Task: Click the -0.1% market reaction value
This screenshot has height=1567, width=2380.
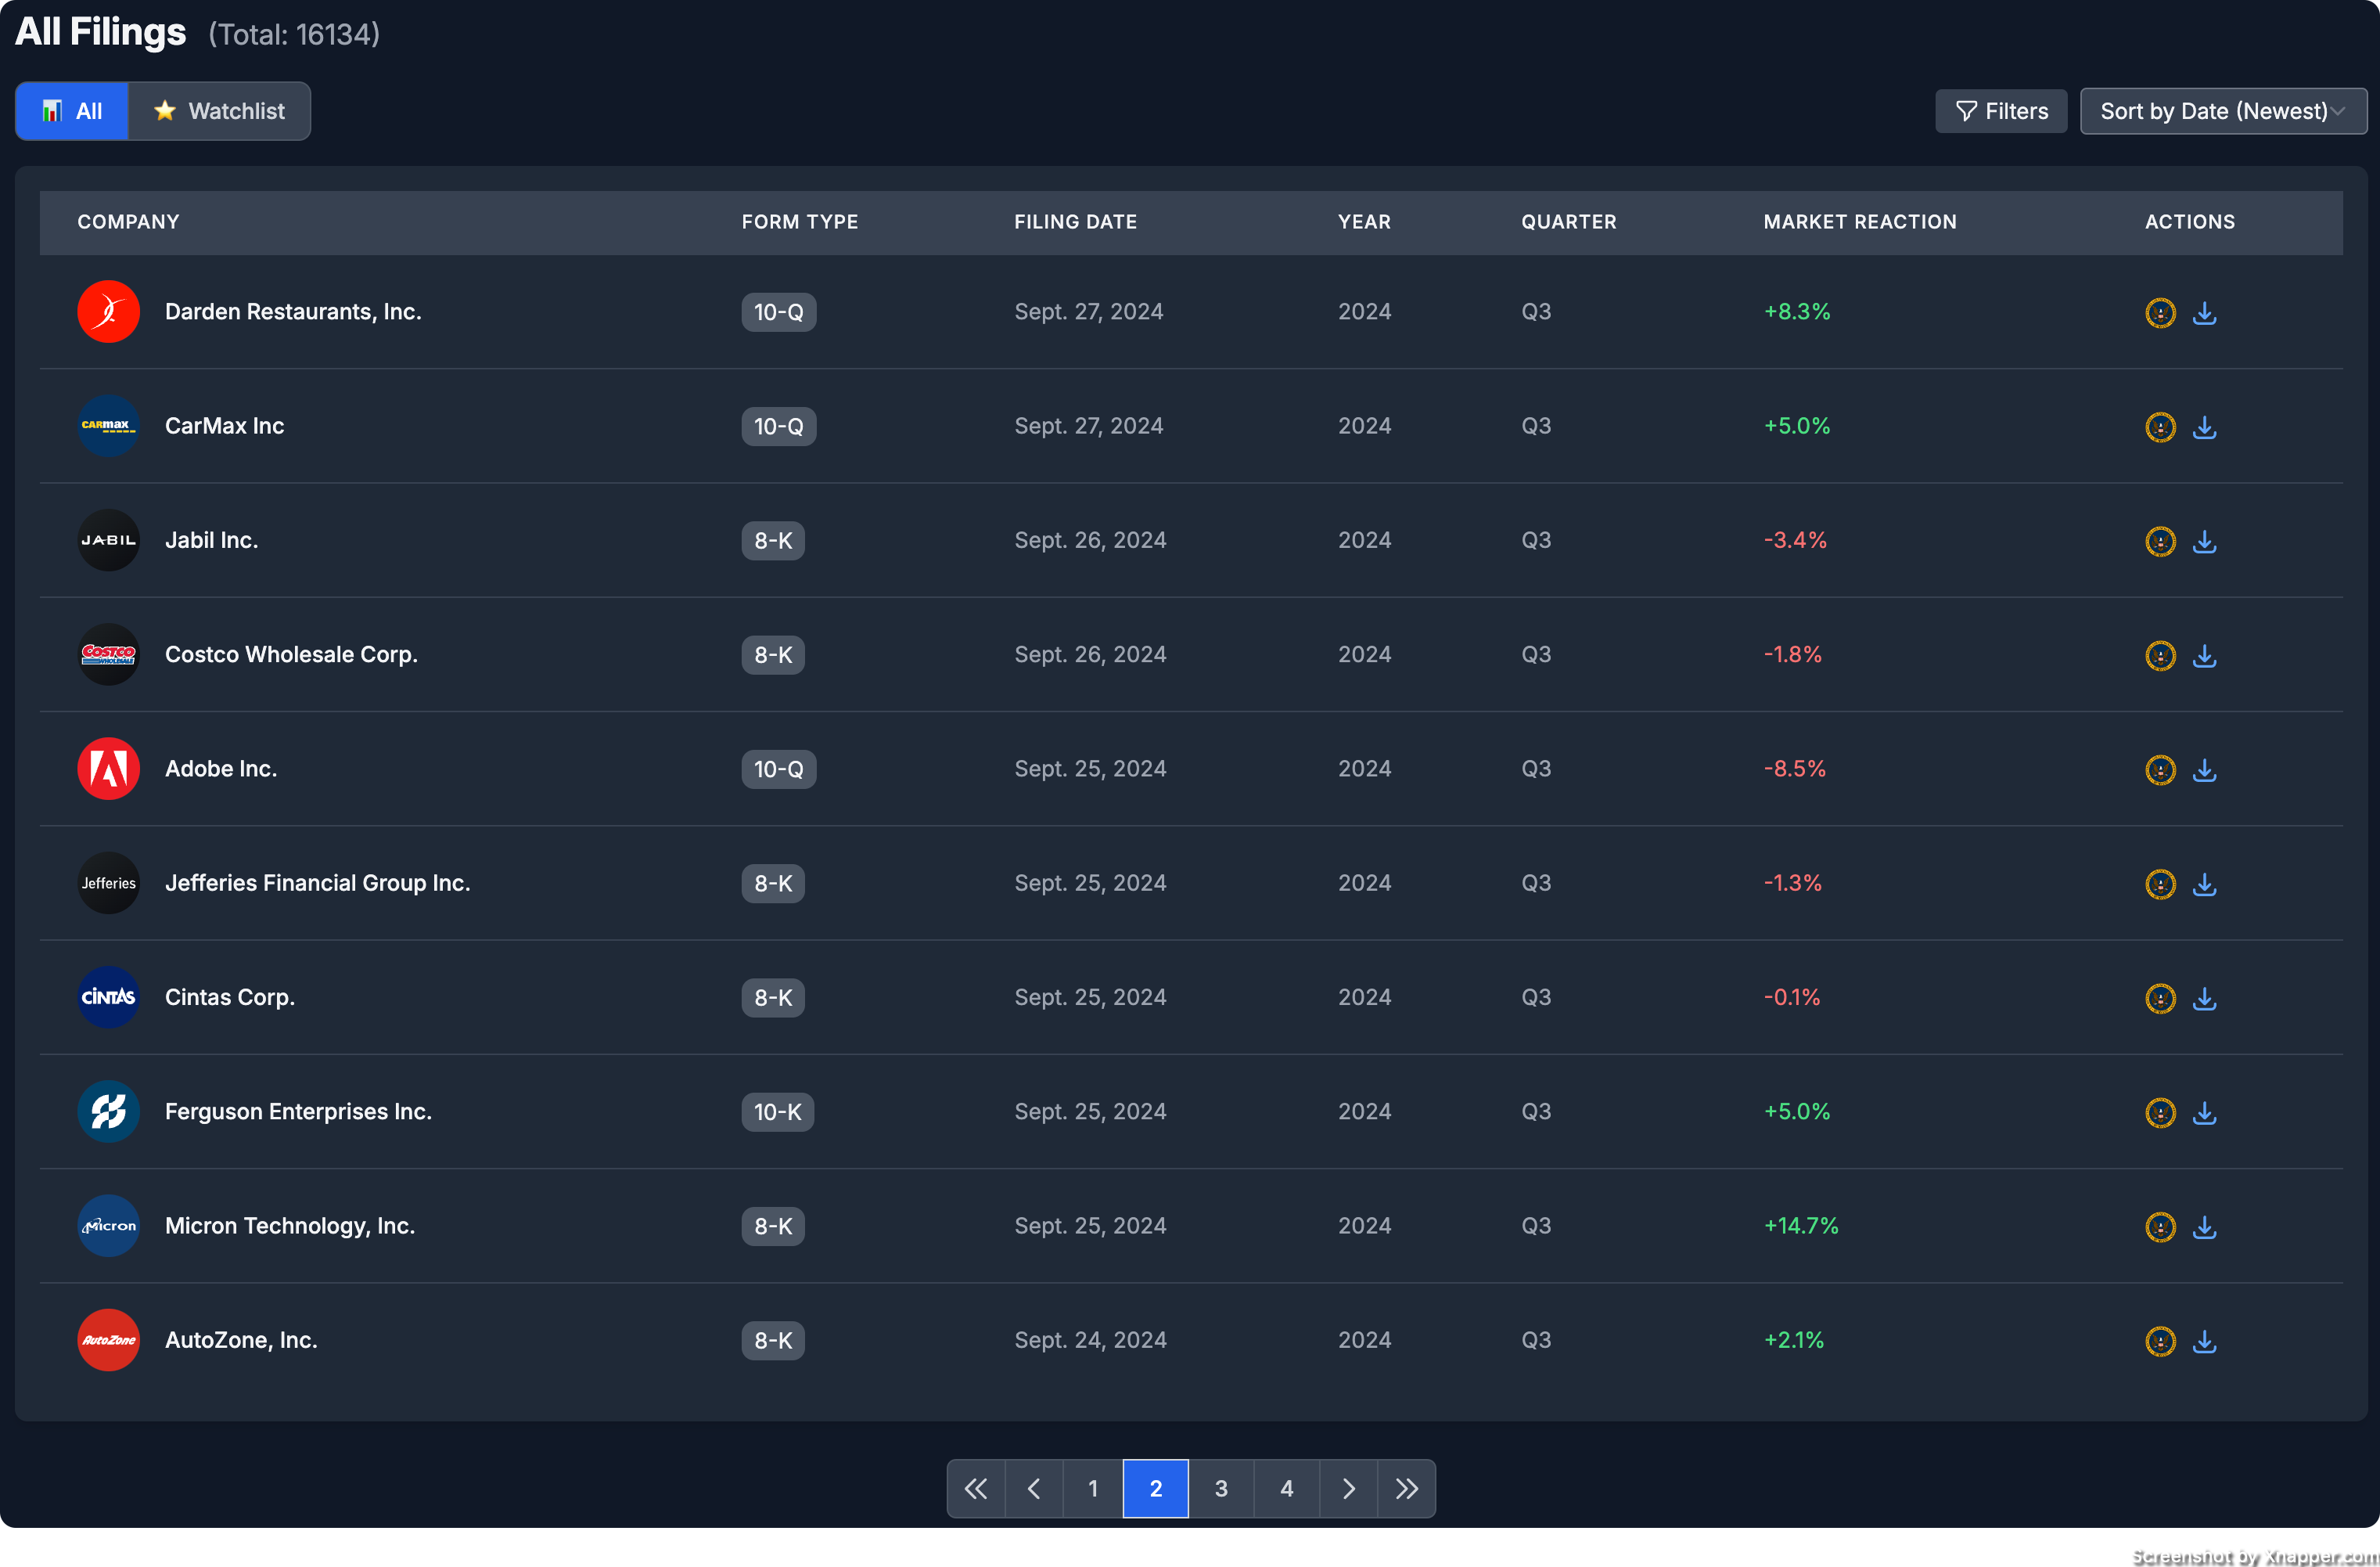Action: pos(1792,996)
